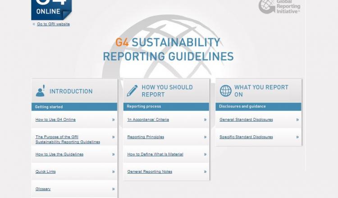The width and height of the screenshot is (338, 198).
Task: Click the globe icon for What You Report On
Action: 225,91
